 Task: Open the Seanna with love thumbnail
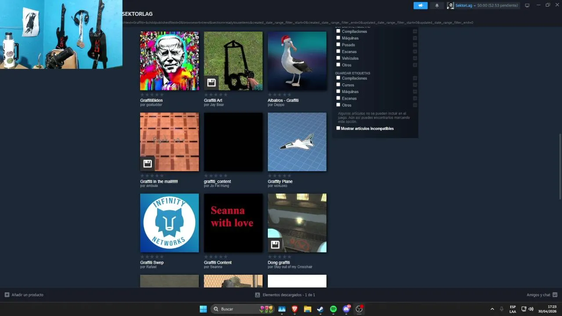[x=233, y=223]
